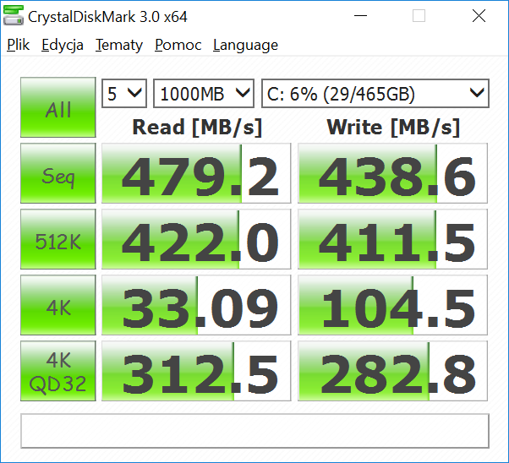Image resolution: width=509 pixels, height=463 pixels.
Task: Click the 4K QD32 write result 282.8
Action: coord(393,371)
